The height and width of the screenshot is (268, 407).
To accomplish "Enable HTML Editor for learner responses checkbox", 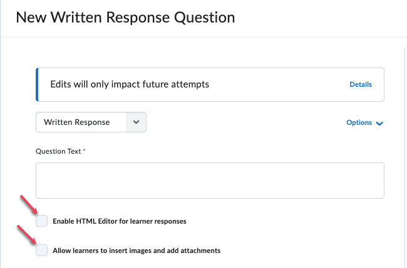I will [x=41, y=221].
